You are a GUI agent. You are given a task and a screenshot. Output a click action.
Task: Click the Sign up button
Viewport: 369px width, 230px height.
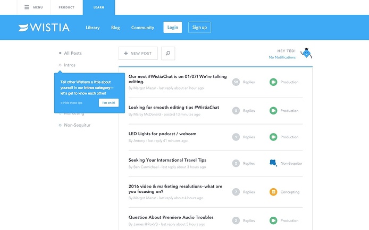click(x=199, y=28)
